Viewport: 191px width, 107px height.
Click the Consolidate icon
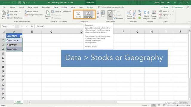click(140, 11)
